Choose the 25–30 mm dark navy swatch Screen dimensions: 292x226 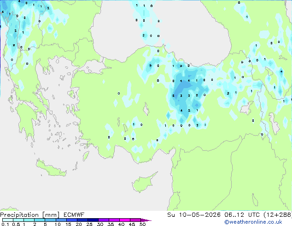[x=93, y=220]
